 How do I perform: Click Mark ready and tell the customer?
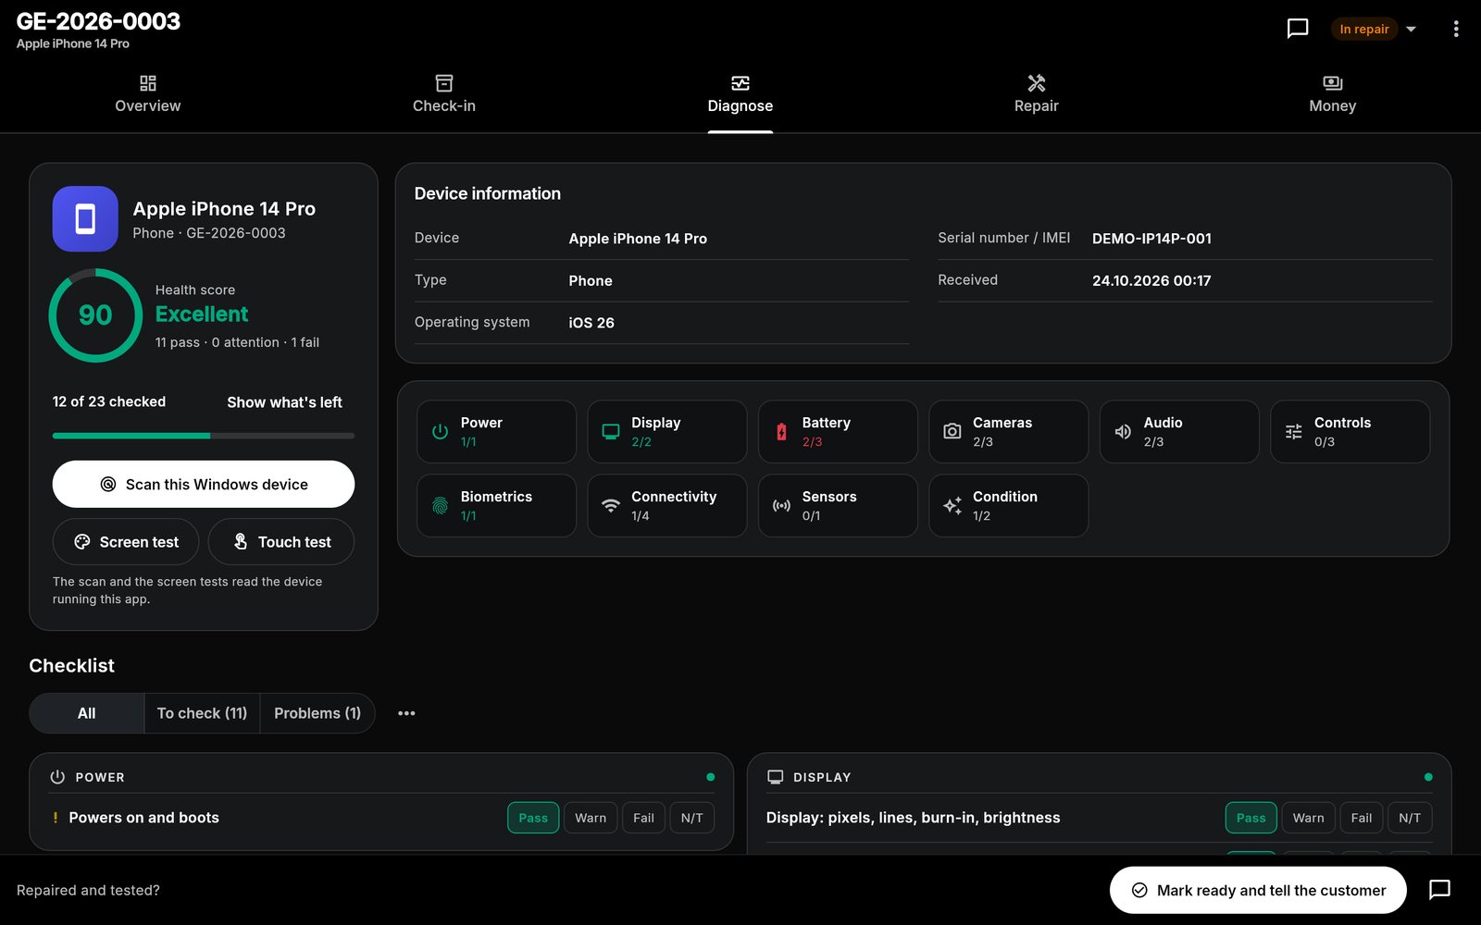pos(1258,890)
